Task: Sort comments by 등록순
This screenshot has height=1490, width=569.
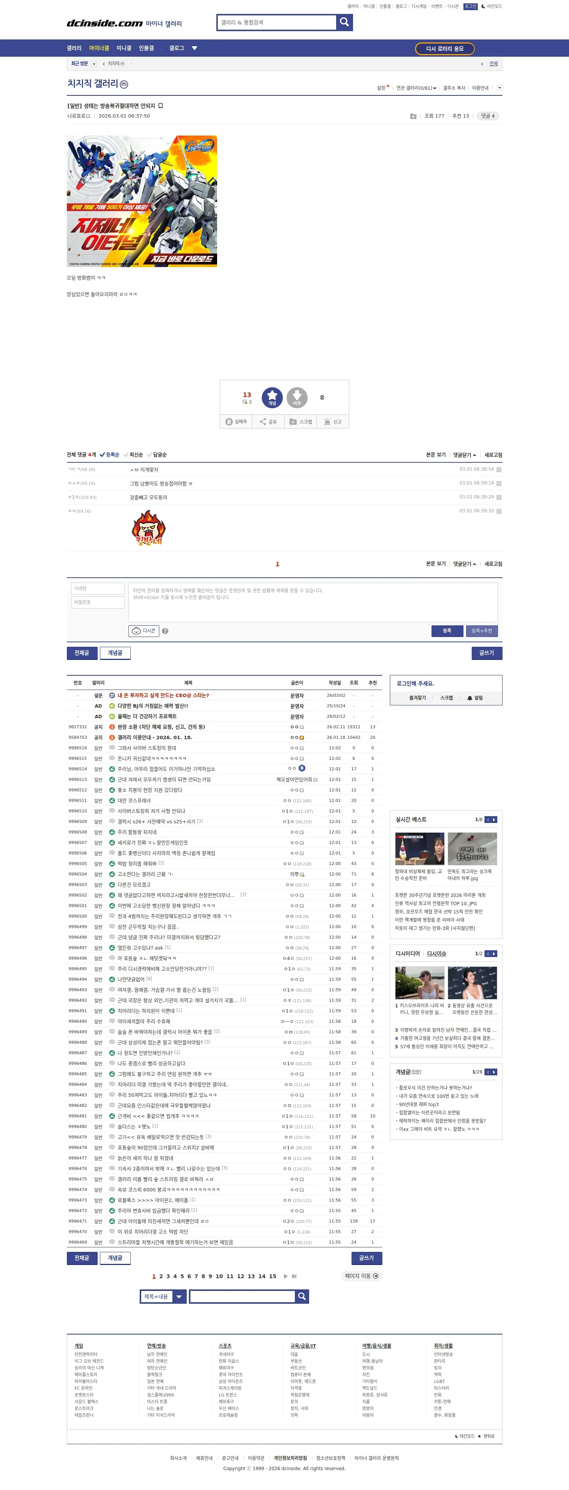Action: coord(109,454)
